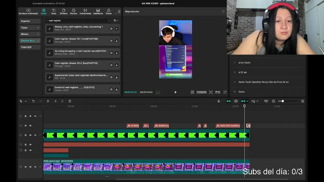Split the clip at the playhead

[48, 101]
